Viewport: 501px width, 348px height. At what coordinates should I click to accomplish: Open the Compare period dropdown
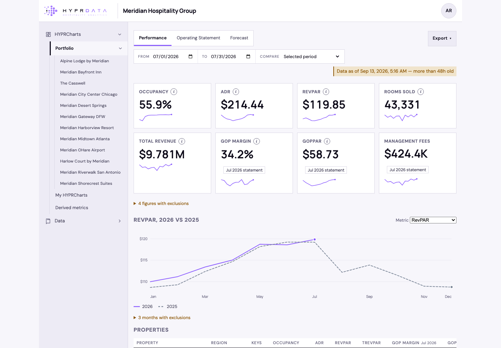click(x=311, y=57)
